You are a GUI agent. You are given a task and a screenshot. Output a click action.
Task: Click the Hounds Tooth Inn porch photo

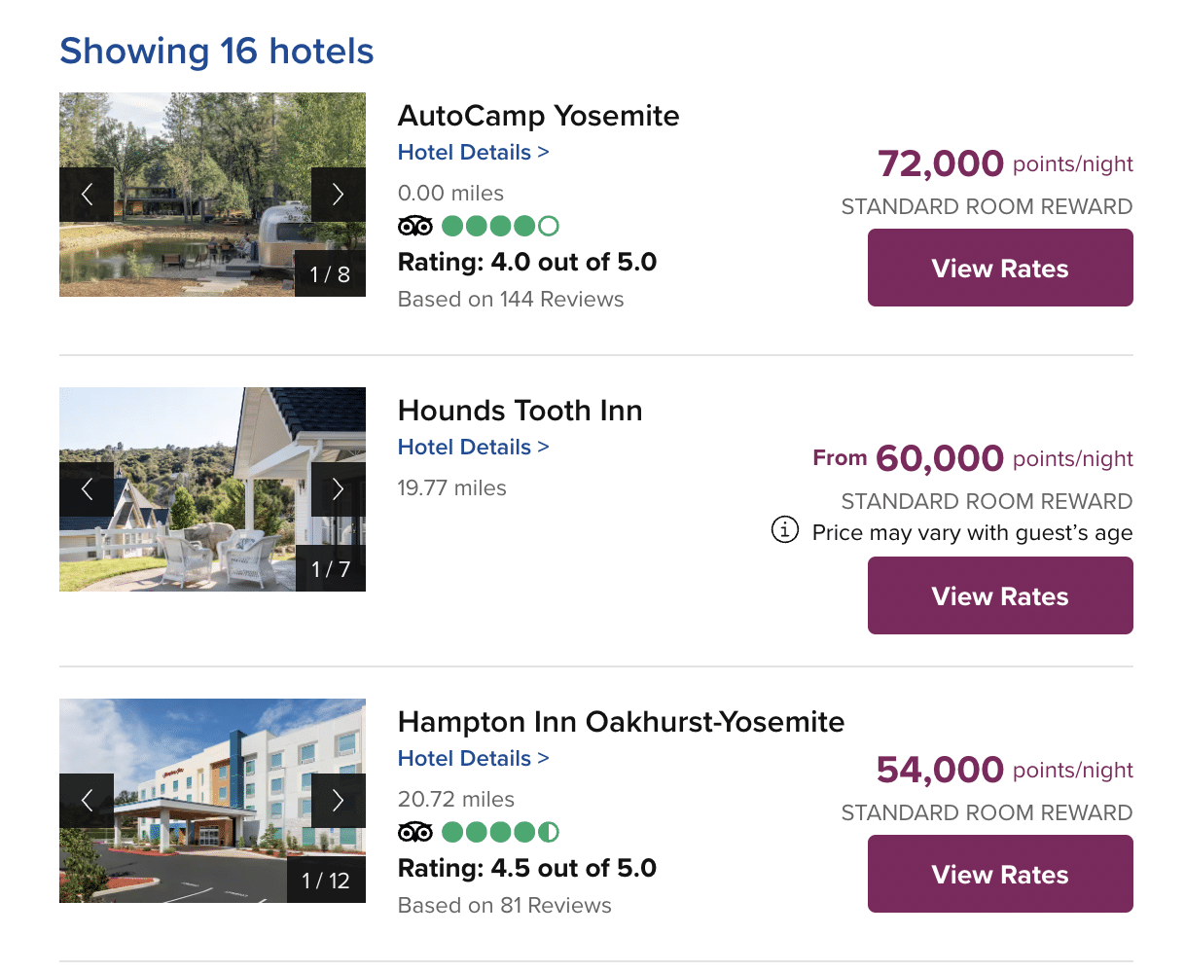click(212, 428)
